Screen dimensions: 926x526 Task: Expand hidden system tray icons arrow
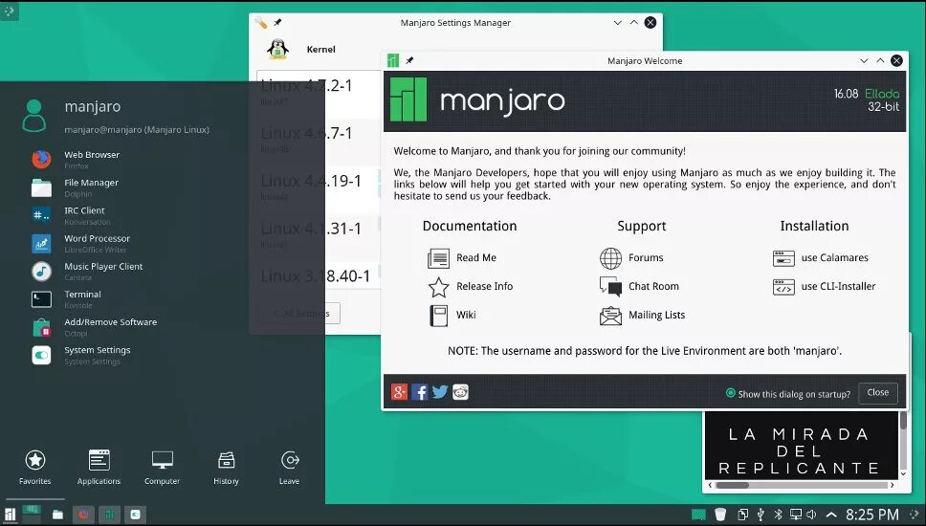831,515
